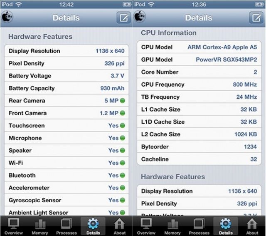Tap green status dot on Accelerometer row
Image resolution: width=266 pixels, height=236 pixels.
123,188
